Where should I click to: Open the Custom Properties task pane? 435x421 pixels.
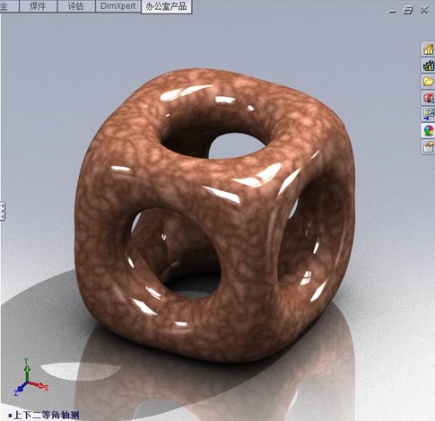(428, 147)
